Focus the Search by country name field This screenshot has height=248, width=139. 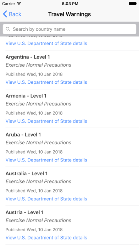point(69,29)
